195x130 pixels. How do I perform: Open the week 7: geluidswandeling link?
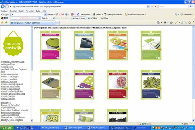(13, 94)
